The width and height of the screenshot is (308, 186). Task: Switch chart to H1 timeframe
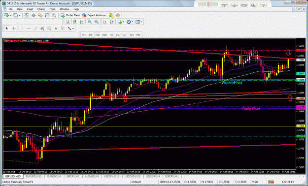coord(111,35)
